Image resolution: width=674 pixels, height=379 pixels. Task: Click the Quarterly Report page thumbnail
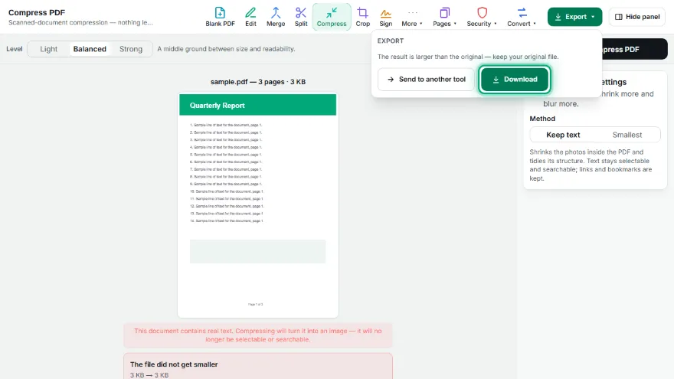coord(258,206)
